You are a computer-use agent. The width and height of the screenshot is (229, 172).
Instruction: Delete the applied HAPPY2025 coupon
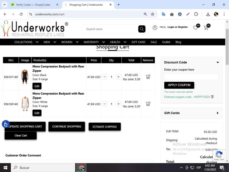pos(213,97)
